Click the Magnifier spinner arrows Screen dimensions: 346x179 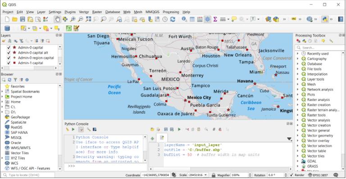[250, 175]
